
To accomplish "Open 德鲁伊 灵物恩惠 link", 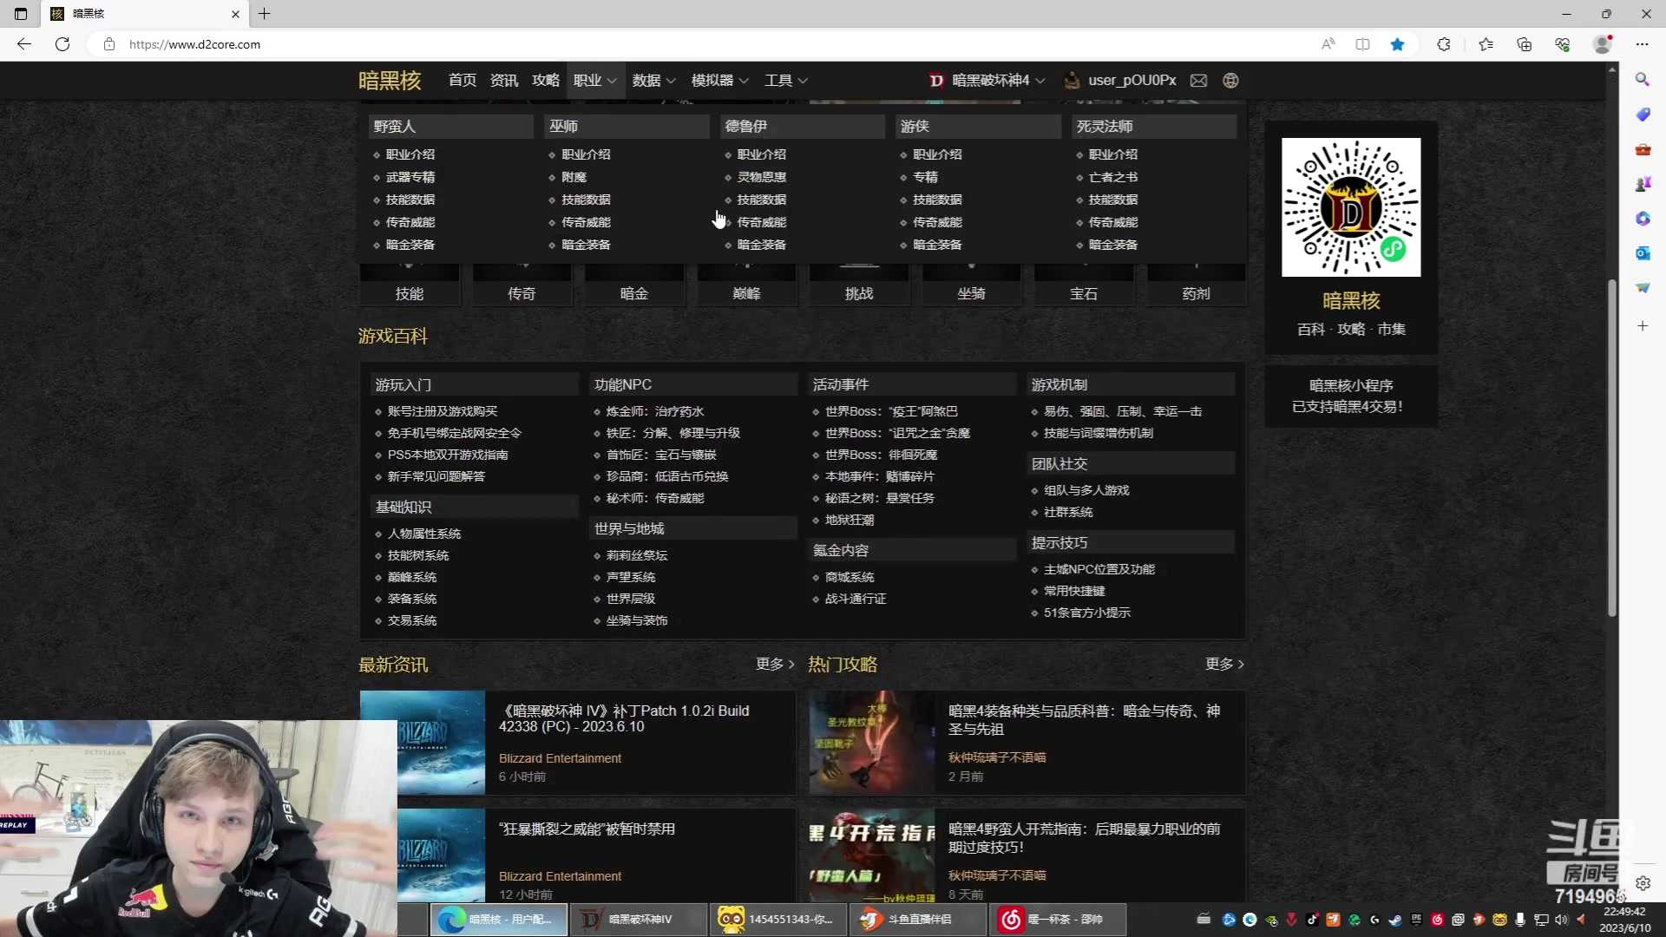I will [x=761, y=177].
